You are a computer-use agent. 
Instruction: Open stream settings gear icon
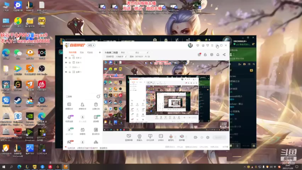[208, 138]
